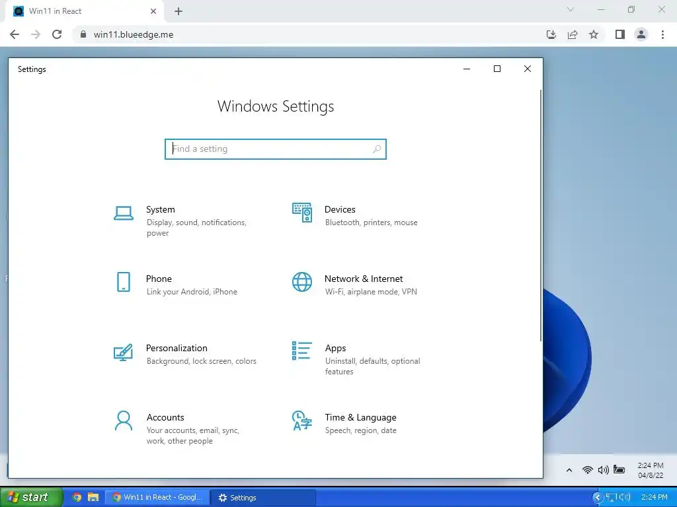677x507 pixels.
Task: Click the battery icon in inner taskbar
Action: point(619,469)
